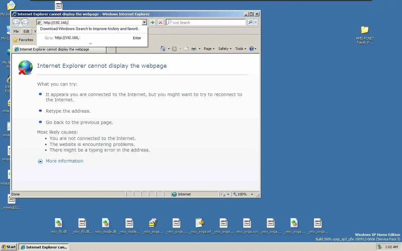The height and width of the screenshot is (251, 402).
Task: Open the search provider options dropdown
Action: (x=256, y=22)
